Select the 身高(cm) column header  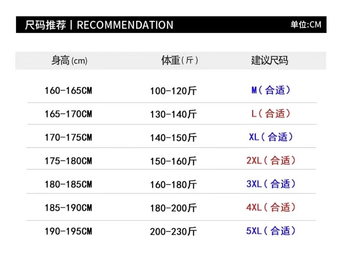point(69,60)
